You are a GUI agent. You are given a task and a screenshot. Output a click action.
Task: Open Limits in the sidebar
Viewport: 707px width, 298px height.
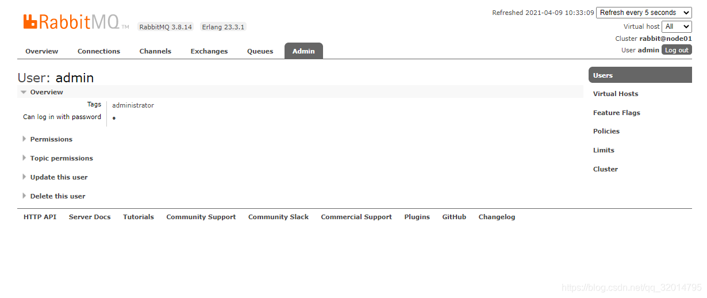click(604, 150)
